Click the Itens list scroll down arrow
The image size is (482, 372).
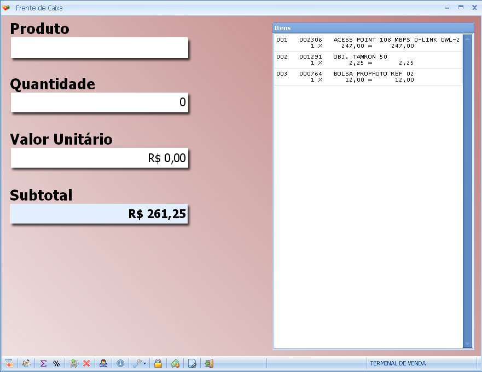tap(467, 344)
